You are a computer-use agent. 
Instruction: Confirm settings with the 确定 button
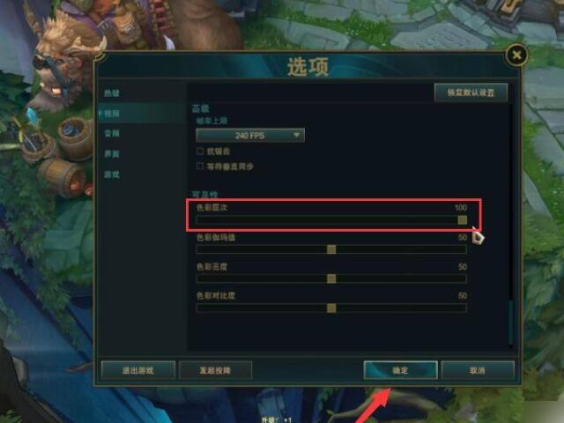tap(400, 370)
